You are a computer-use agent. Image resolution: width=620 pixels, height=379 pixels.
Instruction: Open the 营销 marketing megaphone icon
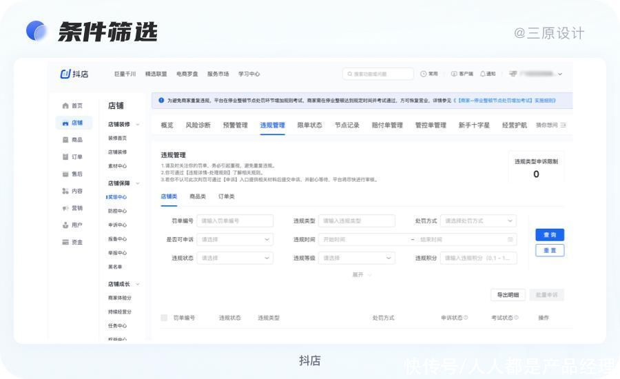click(x=65, y=208)
